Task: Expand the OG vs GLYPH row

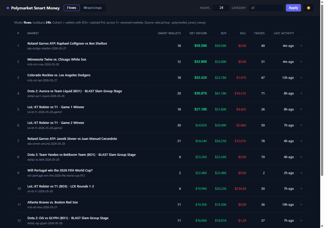Action: coord(301,221)
